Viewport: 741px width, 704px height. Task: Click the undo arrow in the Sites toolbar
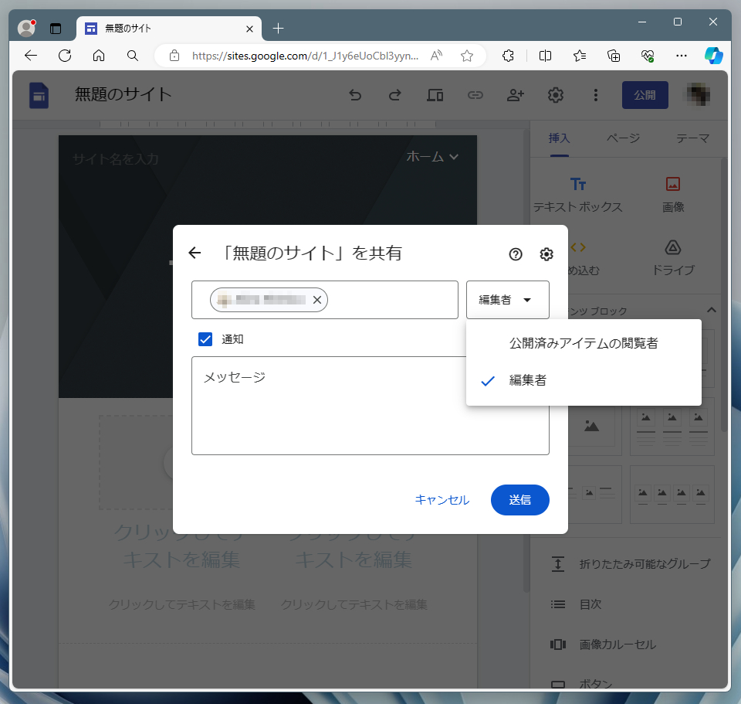355,95
